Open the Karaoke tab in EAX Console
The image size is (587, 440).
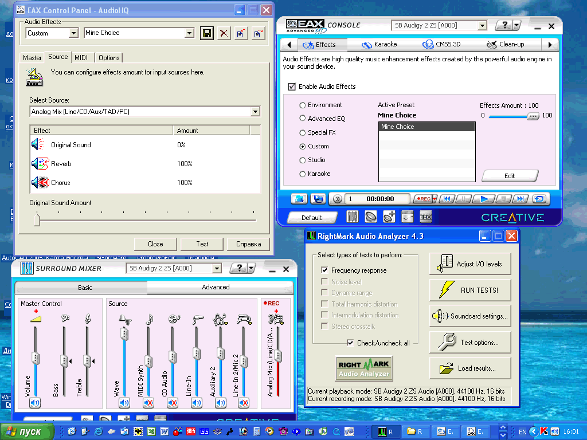[x=379, y=45]
